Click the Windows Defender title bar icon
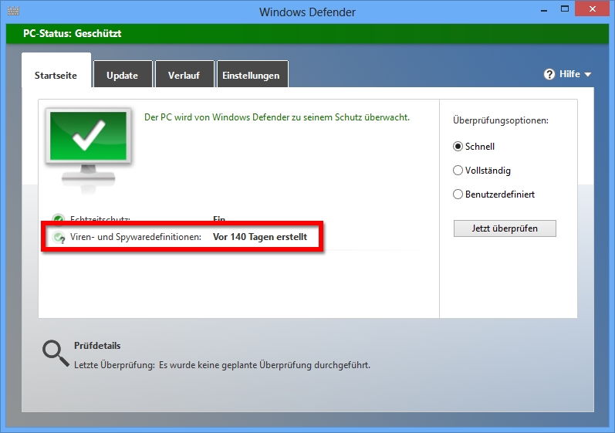Image resolution: width=615 pixels, height=433 pixels. (13, 11)
